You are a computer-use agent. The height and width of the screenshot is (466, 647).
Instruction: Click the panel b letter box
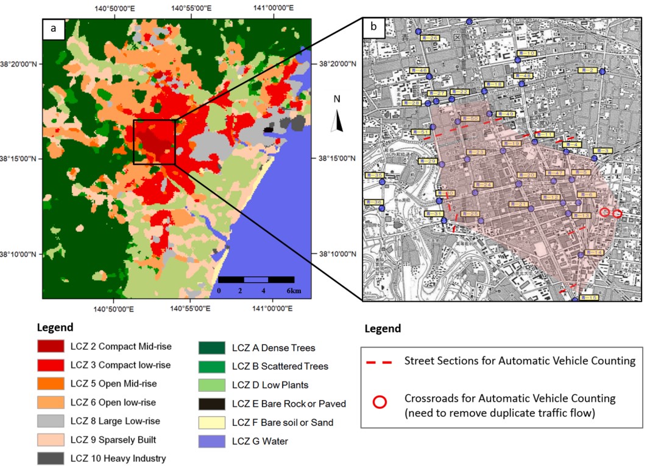pyautogui.click(x=374, y=27)
